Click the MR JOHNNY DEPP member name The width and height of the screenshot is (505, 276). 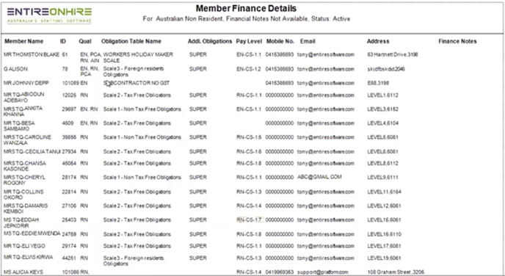[x=26, y=83]
